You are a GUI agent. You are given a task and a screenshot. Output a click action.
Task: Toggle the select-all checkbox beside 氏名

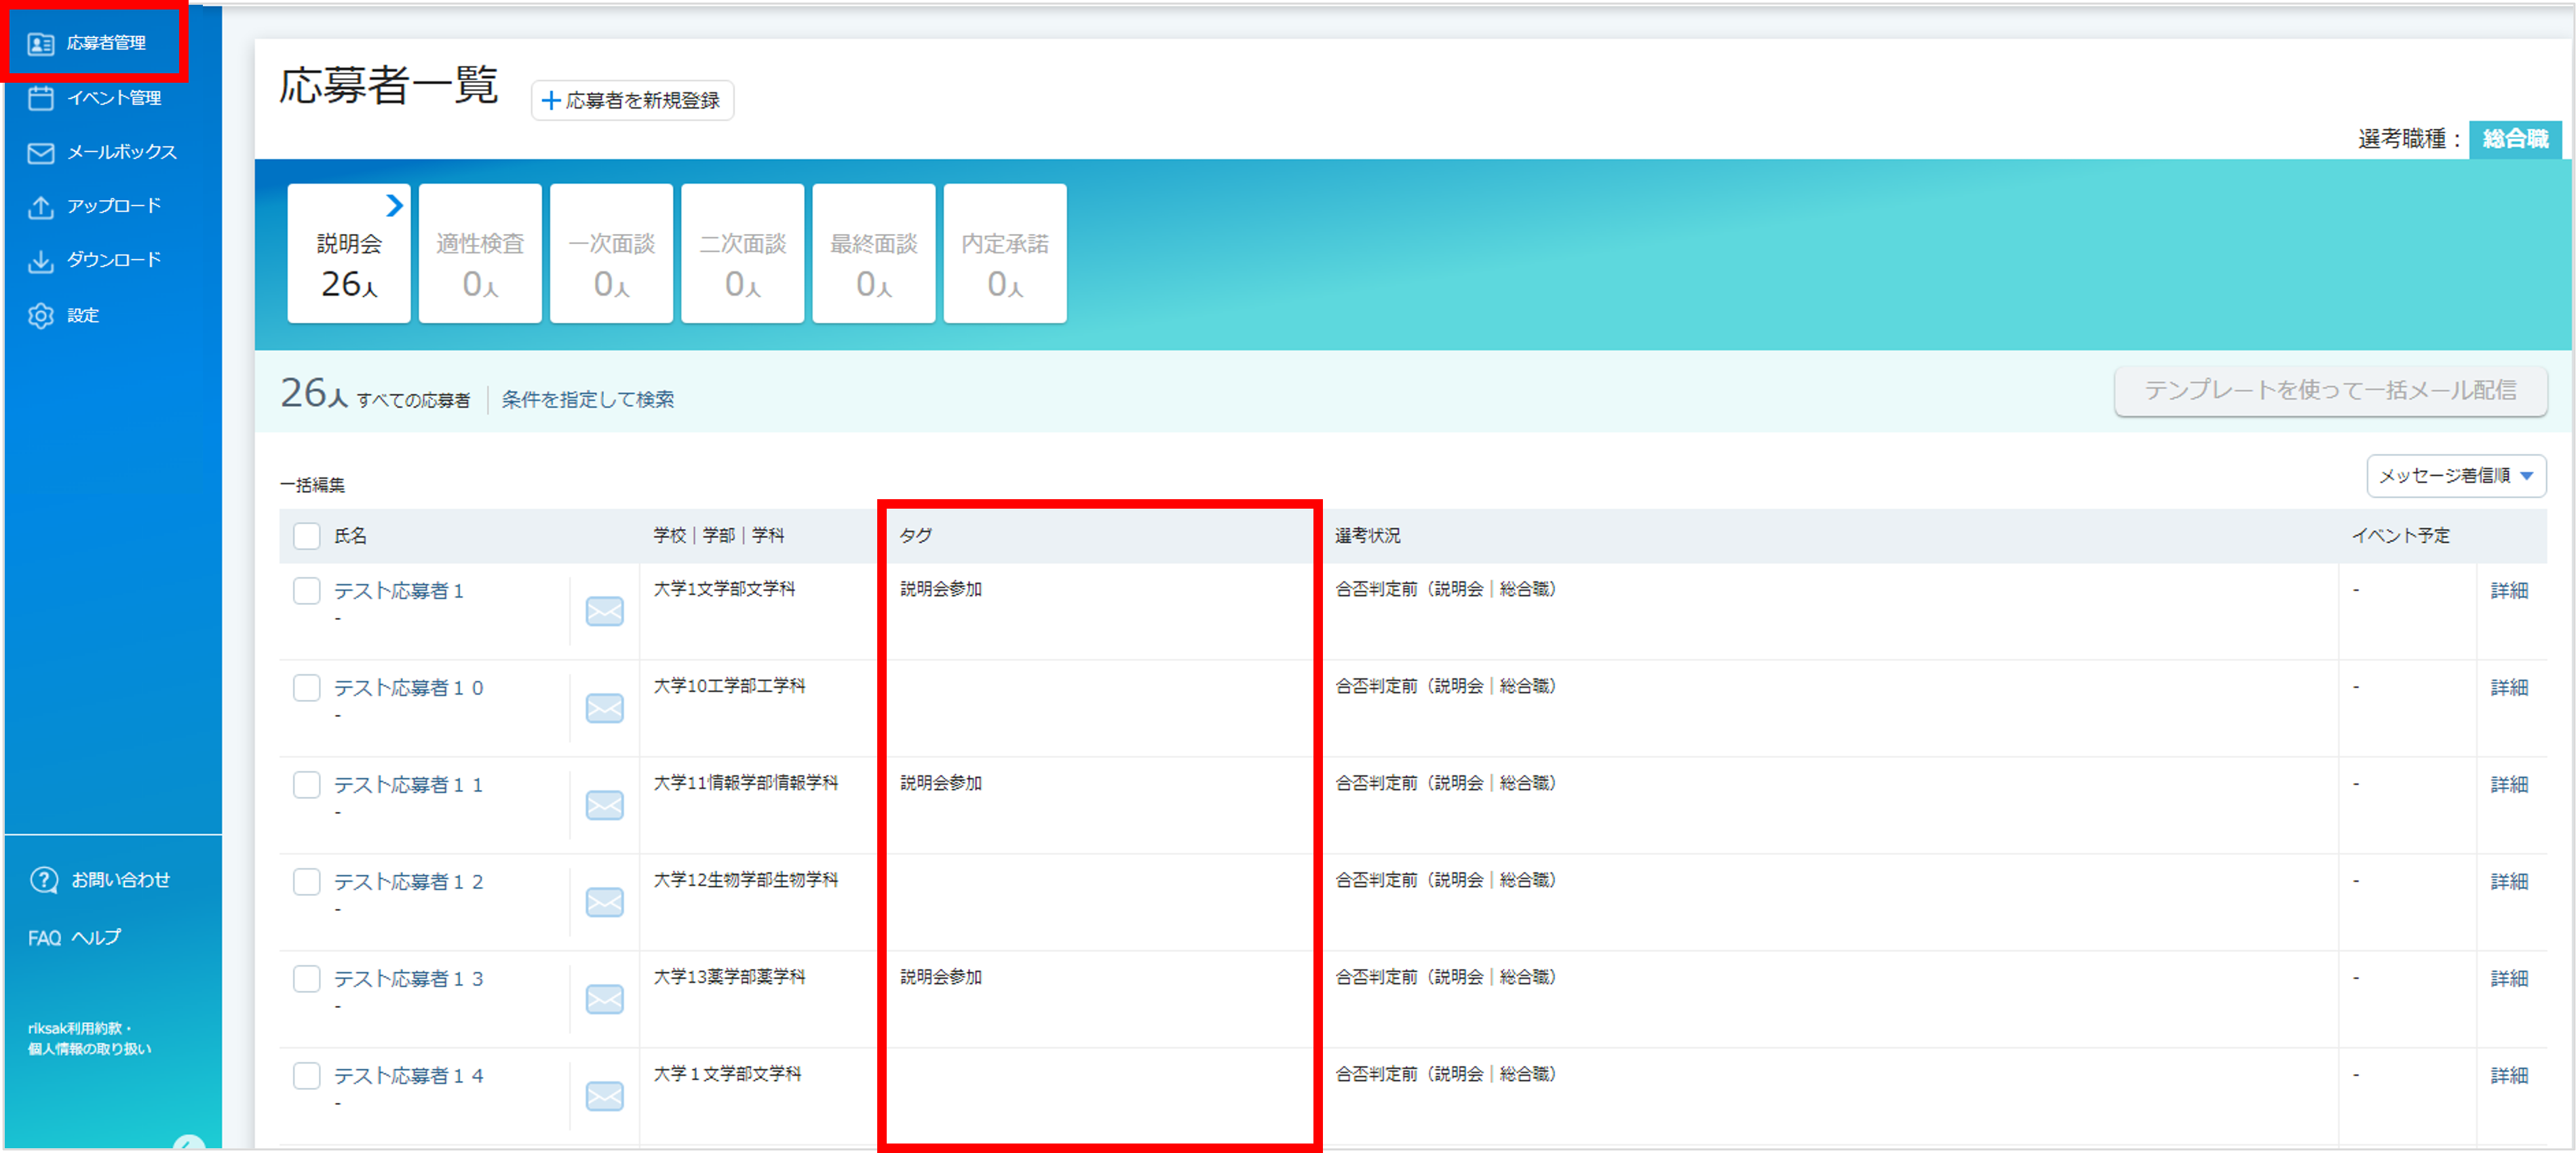tap(307, 536)
